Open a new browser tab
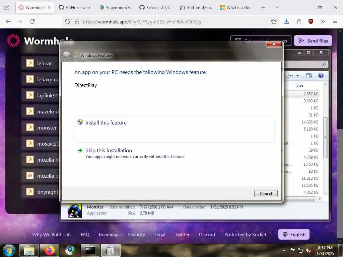Viewport: 343px width, 257px height. click(x=263, y=8)
